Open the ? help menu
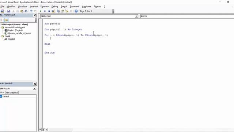Screen dimensions: 234x132 click(105, 7)
